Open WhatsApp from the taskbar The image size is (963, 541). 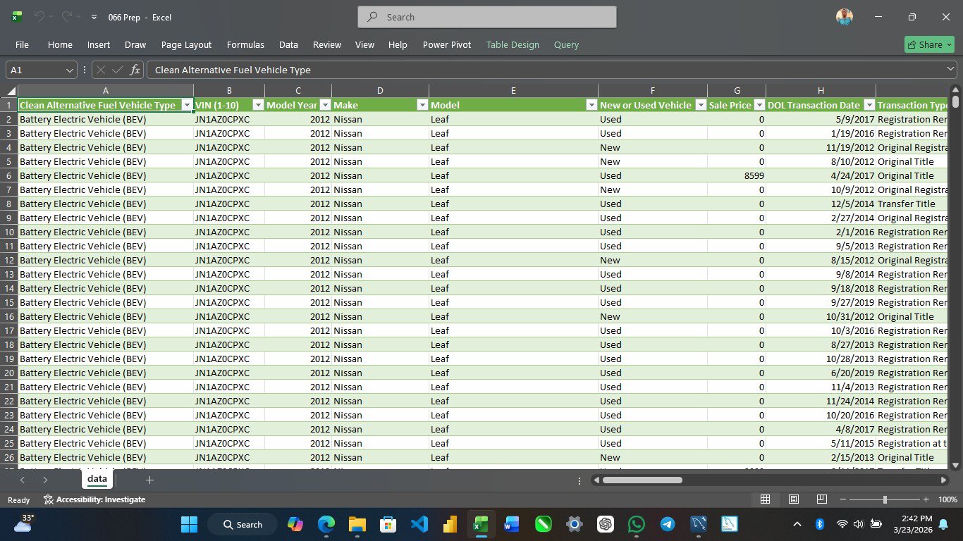pyautogui.click(x=636, y=524)
